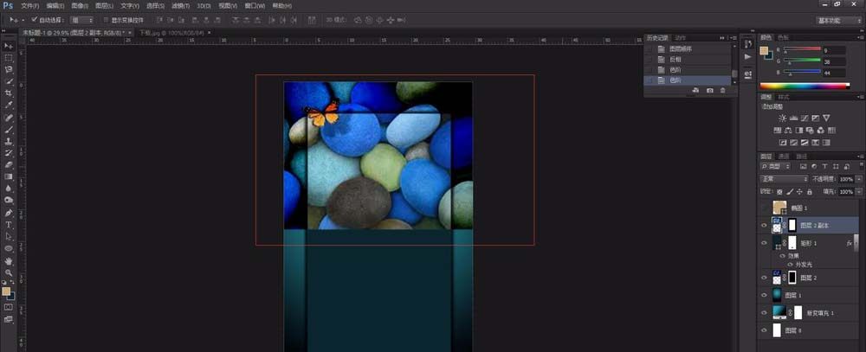This screenshot has height=352, width=866.
Task: Select the 反相 history state
Action: pyautogui.click(x=675, y=59)
